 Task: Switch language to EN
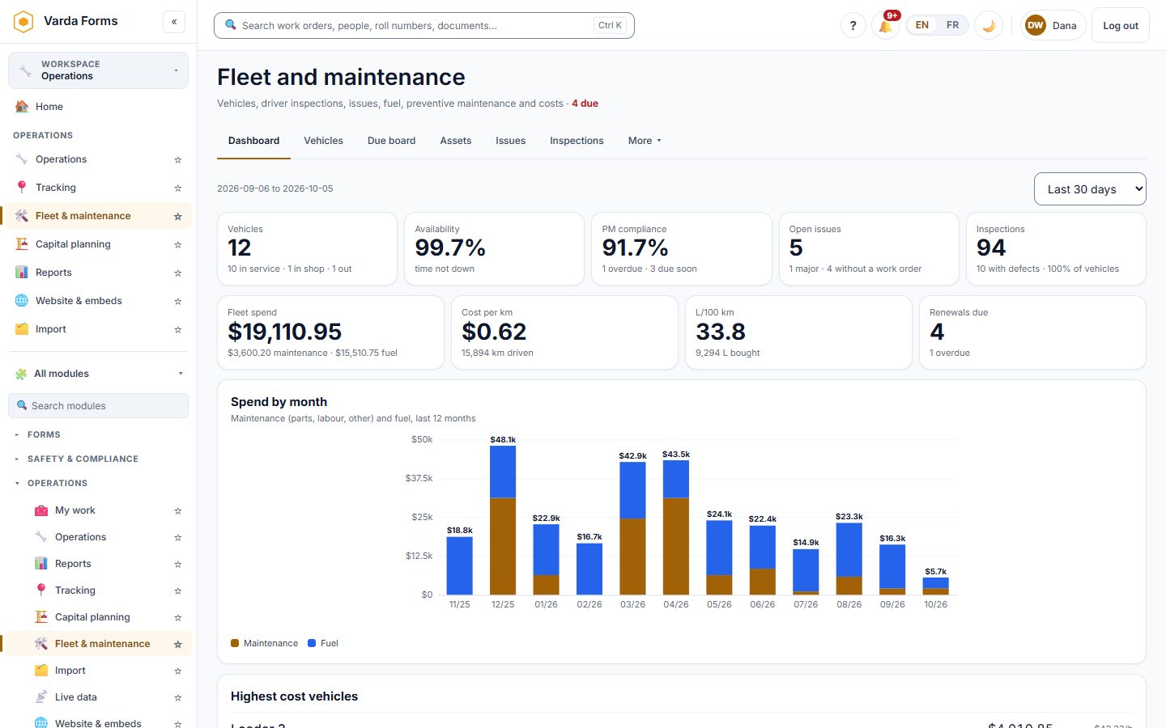(922, 25)
